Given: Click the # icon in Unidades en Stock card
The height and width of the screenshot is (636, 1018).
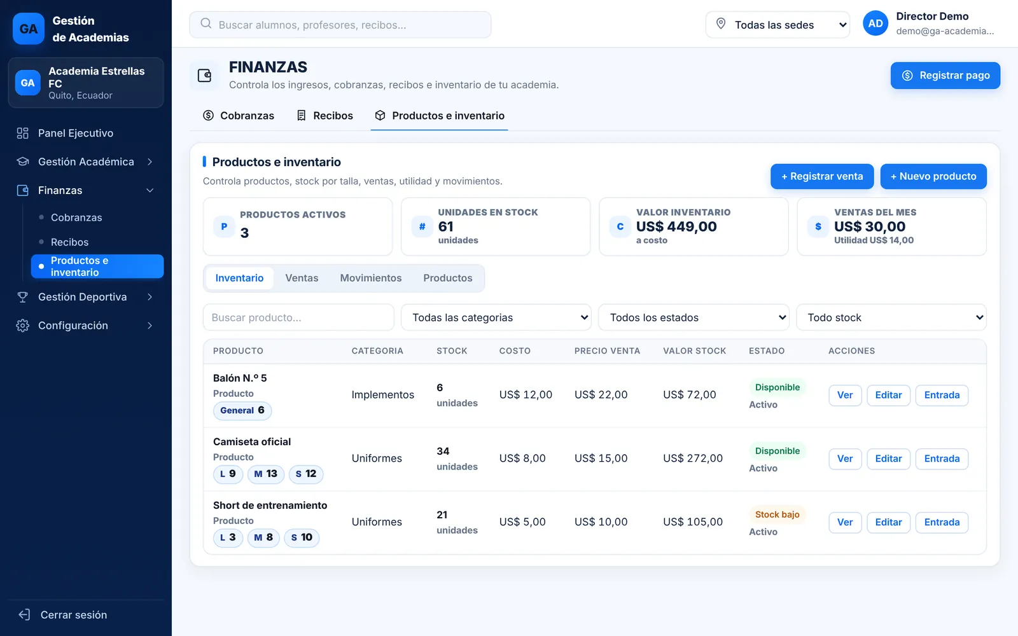Looking at the screenshot, I should [422, 226].
